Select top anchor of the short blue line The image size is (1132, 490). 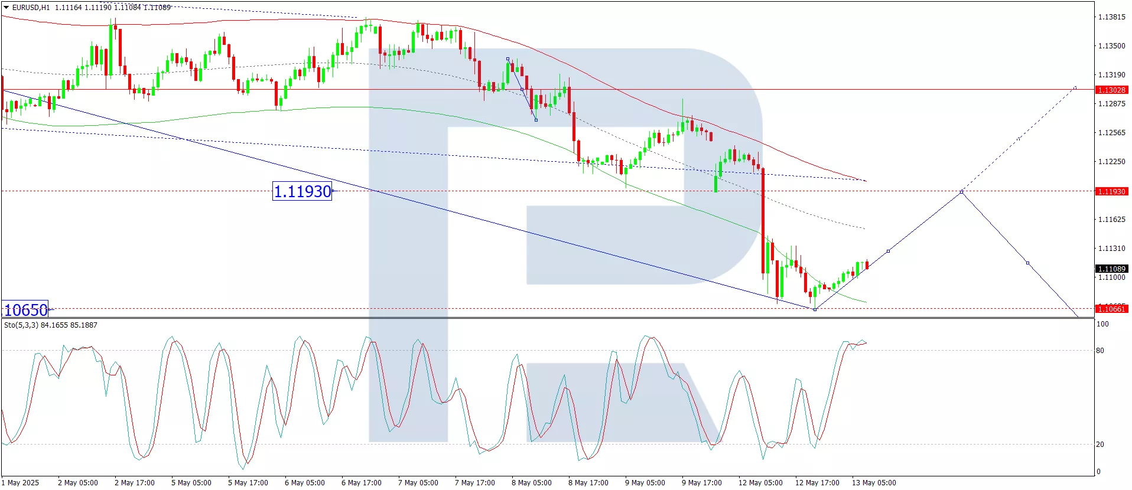click(508, 59)
